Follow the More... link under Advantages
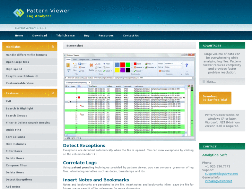This screenshot has width=252, height=189. 211,81
